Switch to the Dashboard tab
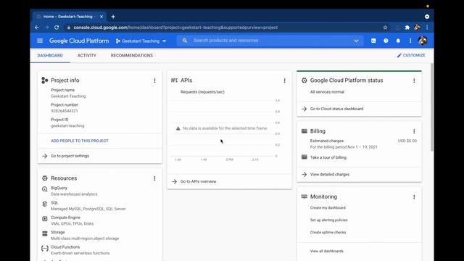464x261 pixels. point(50,55)
